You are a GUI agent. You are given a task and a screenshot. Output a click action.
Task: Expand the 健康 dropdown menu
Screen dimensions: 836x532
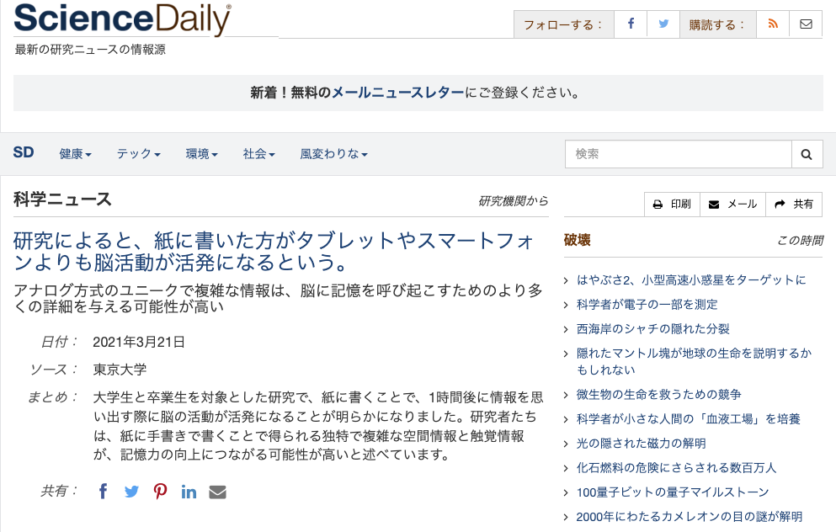tap(75, 154)
